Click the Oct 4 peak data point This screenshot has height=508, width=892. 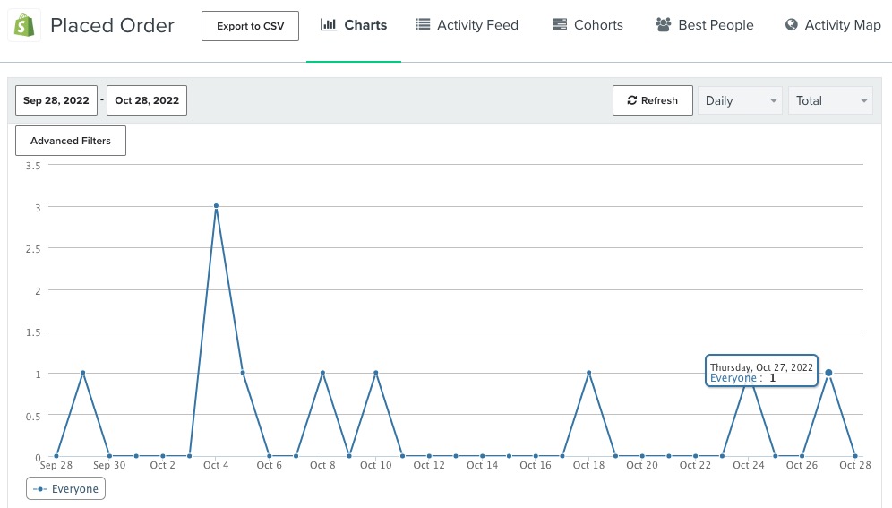(x=216, y=206)
